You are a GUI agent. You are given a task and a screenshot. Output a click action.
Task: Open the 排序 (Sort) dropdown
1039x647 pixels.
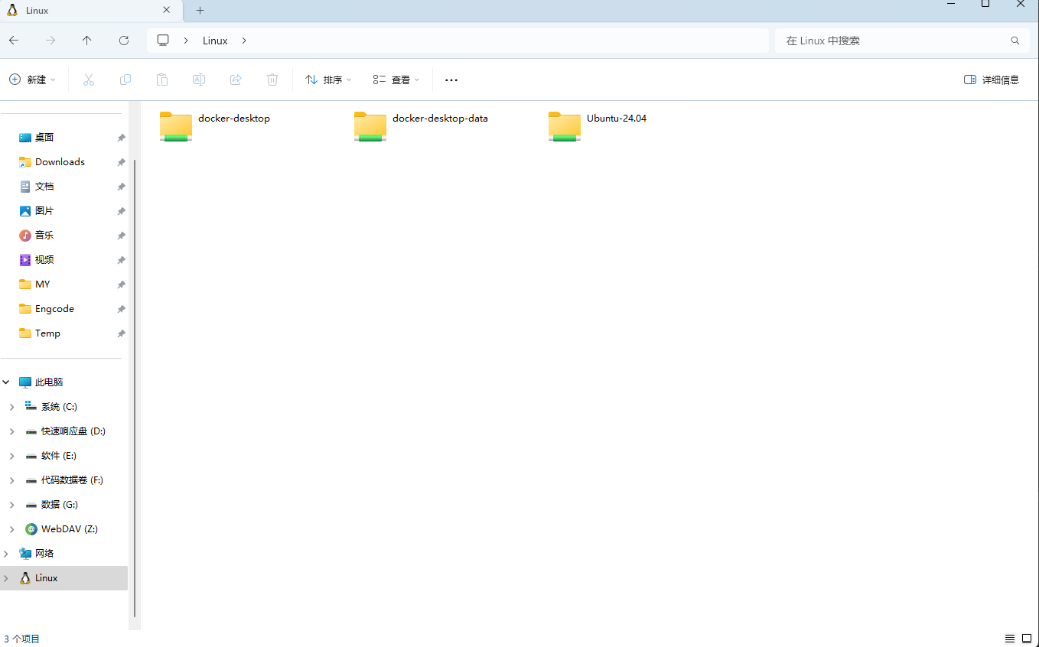pos(328,80)
